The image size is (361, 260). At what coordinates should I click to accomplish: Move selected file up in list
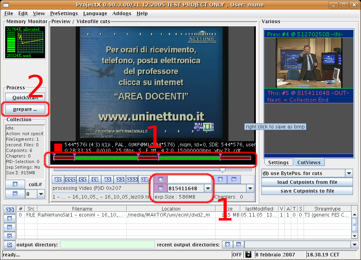tap(10, 236)
